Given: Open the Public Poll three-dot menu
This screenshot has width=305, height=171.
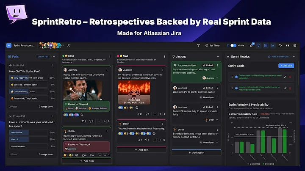Looking at the screenshot, I should coord(52,66).
